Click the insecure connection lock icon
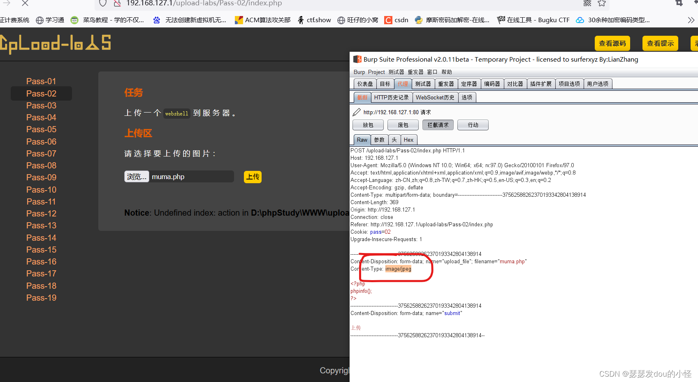 tap(117, 3)
